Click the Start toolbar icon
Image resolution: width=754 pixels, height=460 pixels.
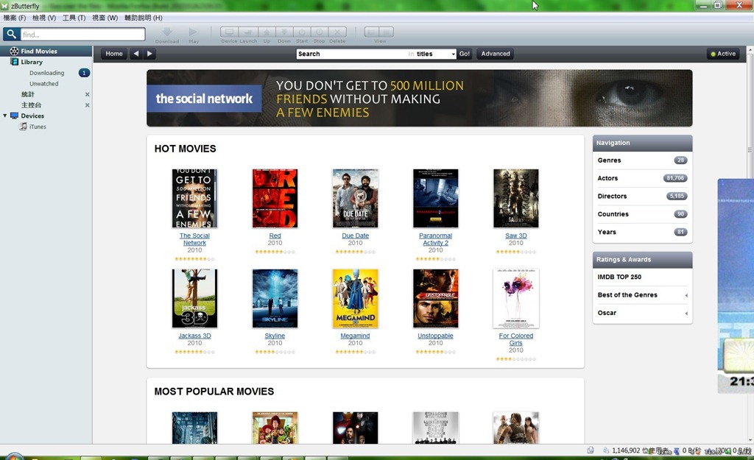[302, 32]
